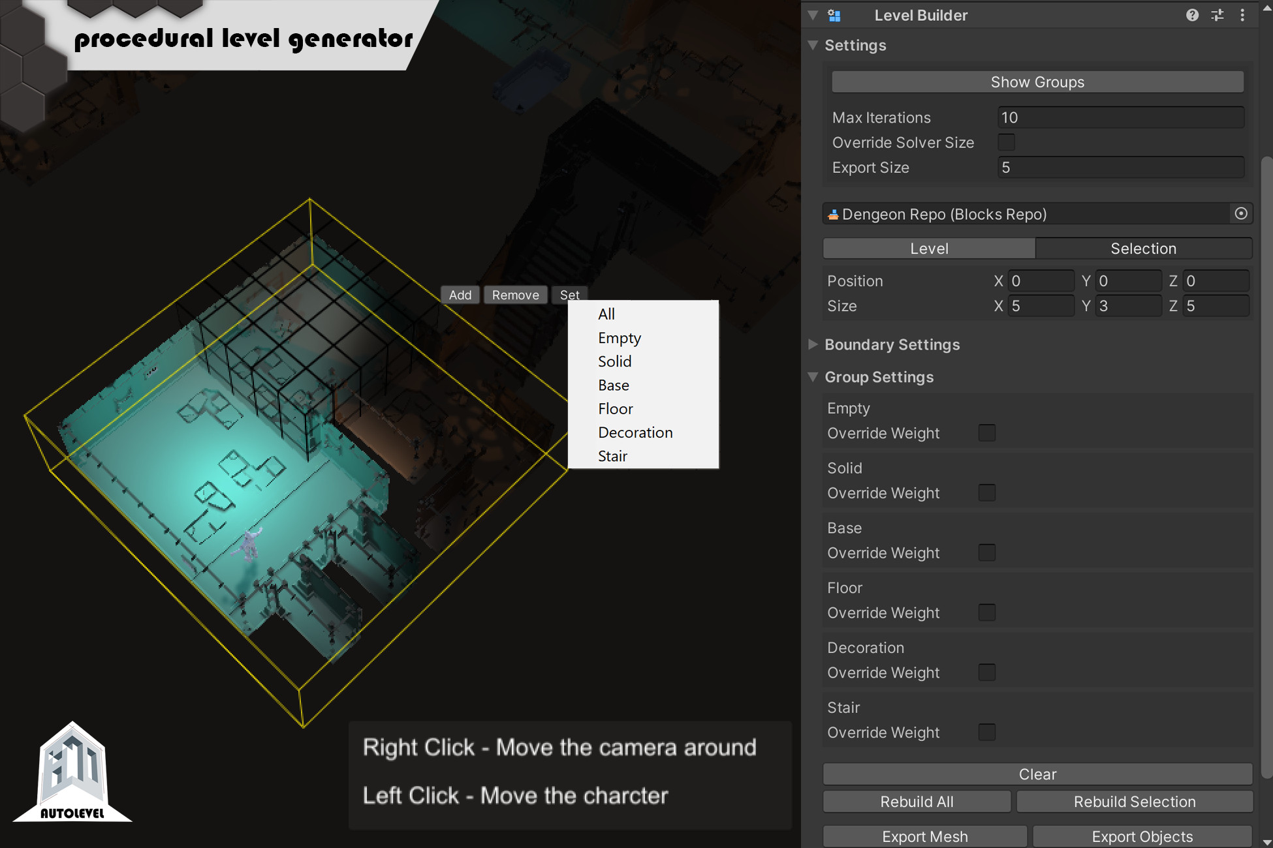1273x848 pixels.
Task: Open the object picker for Dengeon Repo
Action: click(1240, 213)
